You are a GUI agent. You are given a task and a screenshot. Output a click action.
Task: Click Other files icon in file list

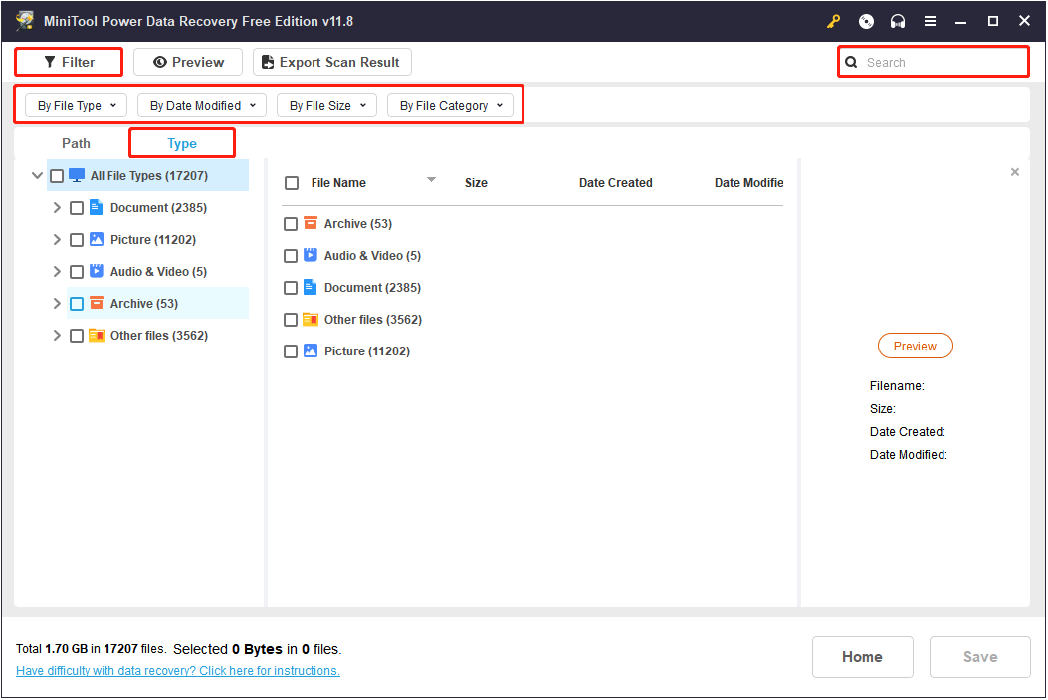click(311, 319)
